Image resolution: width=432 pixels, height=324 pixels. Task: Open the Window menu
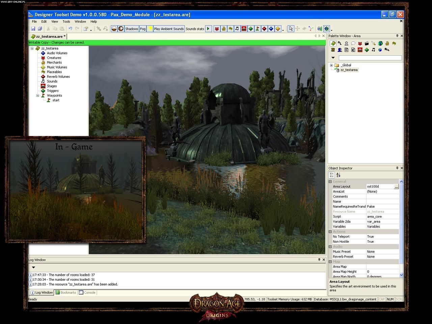80,22
